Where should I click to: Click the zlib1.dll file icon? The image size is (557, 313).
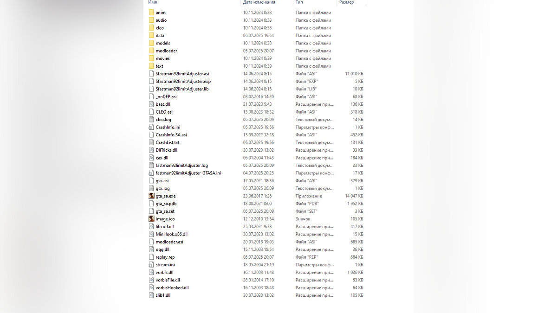(151, 295)
